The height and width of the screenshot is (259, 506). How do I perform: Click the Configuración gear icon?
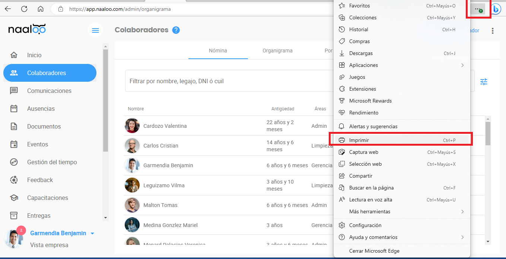pyautogui.click(x=342, y=225)
